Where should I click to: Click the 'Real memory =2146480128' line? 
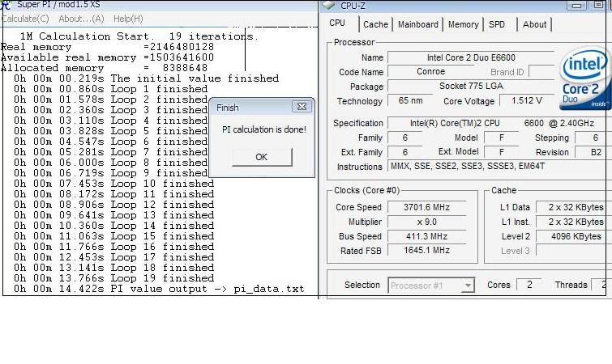click(107, 47)
